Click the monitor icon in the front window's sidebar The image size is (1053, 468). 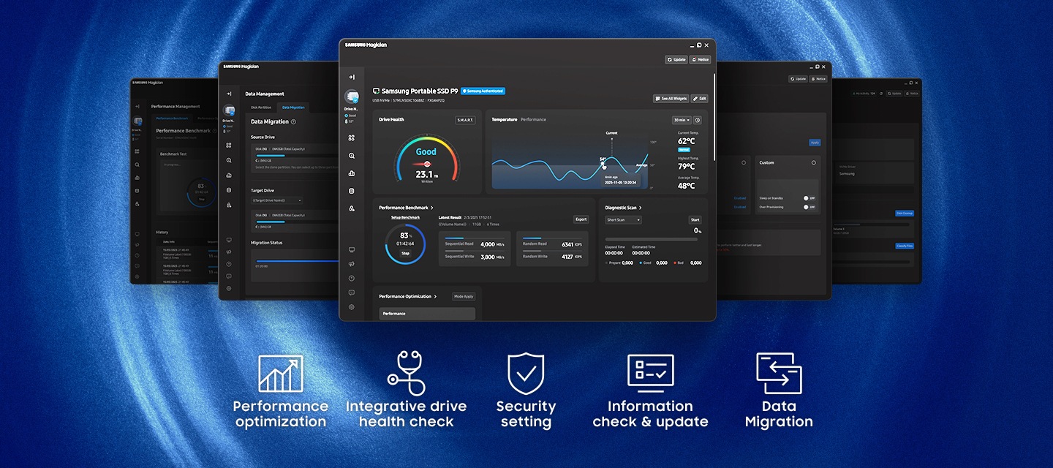click(352, 250)
